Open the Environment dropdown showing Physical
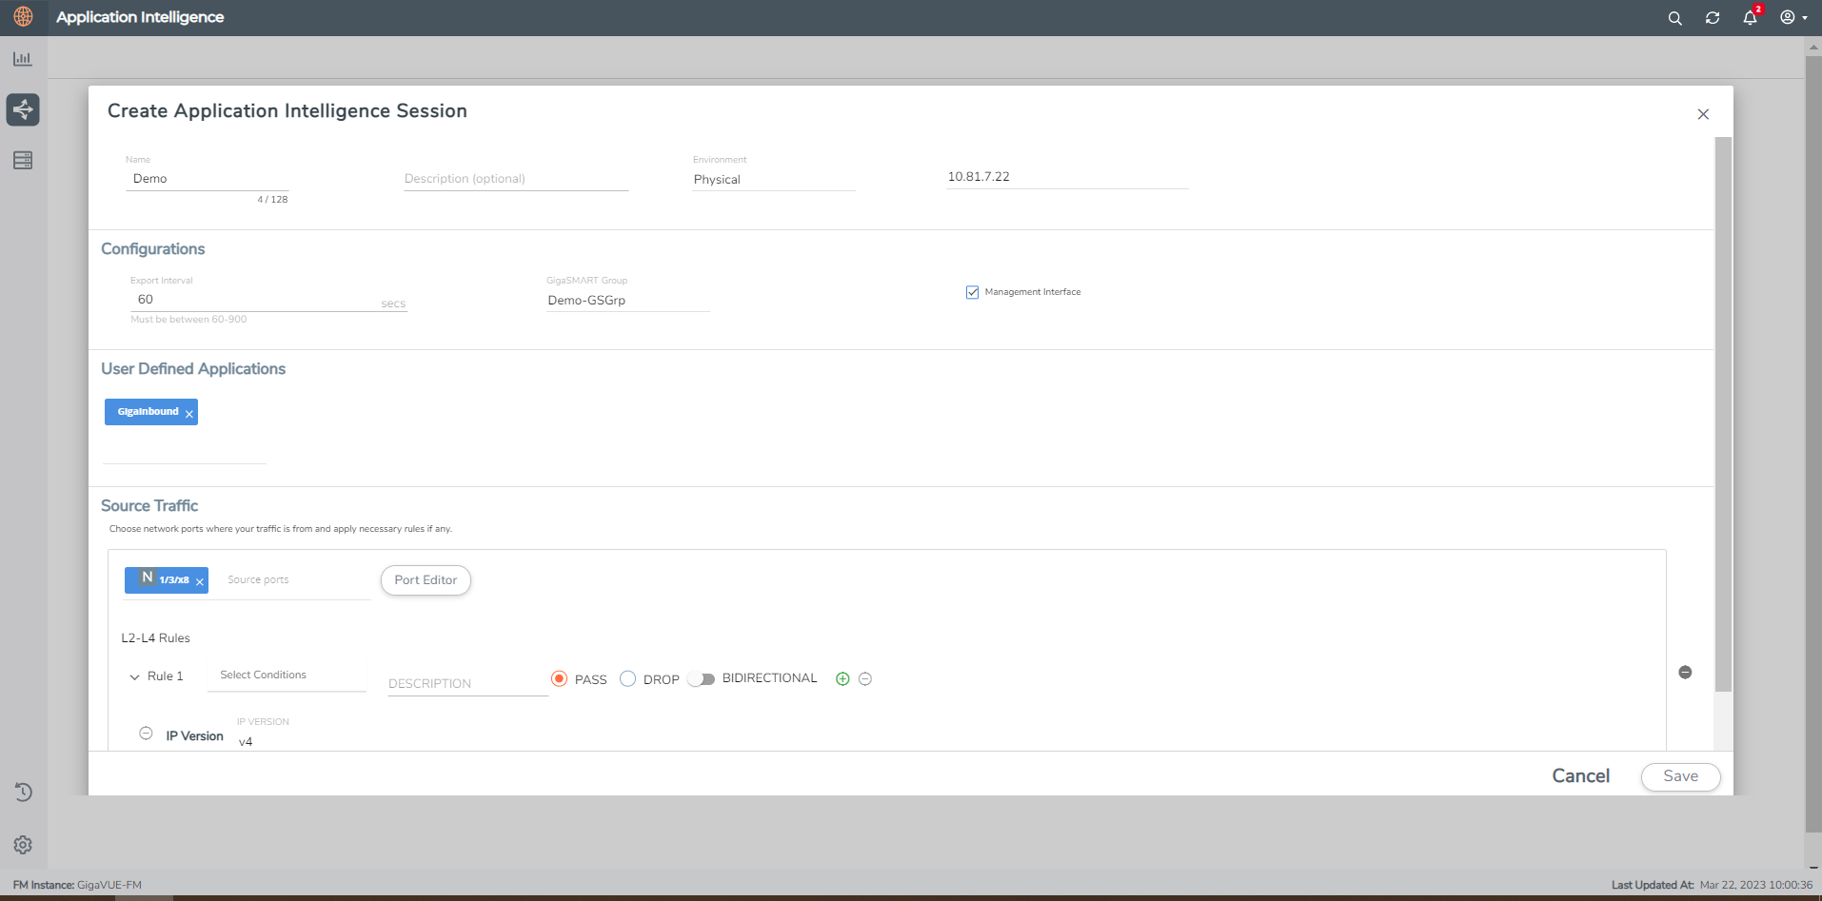 (x=773, y=179)
